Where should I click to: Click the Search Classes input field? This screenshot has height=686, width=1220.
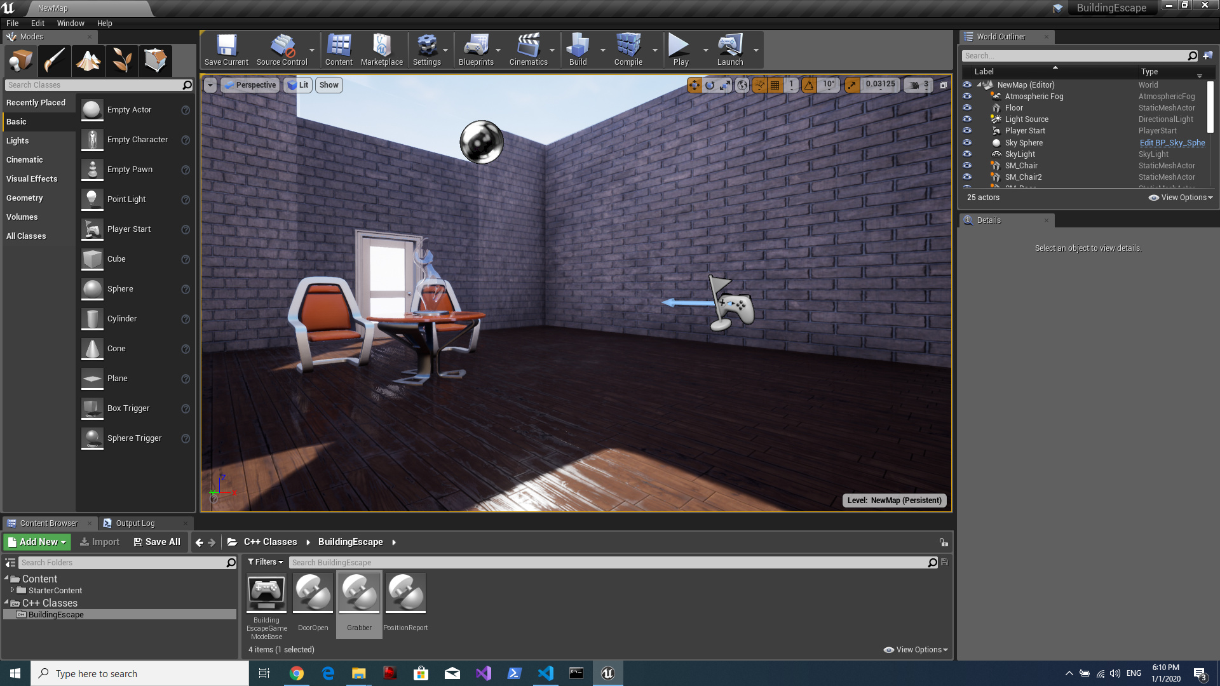[98, 85]
